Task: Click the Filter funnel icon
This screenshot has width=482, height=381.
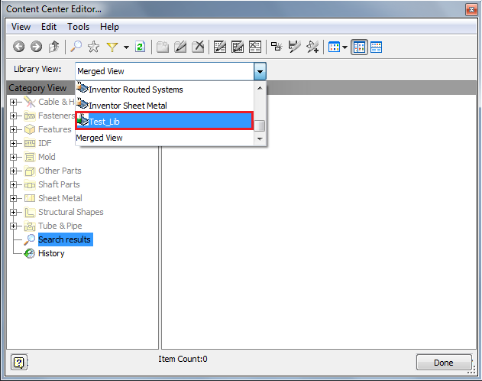Action: click(x=112, y=47)
